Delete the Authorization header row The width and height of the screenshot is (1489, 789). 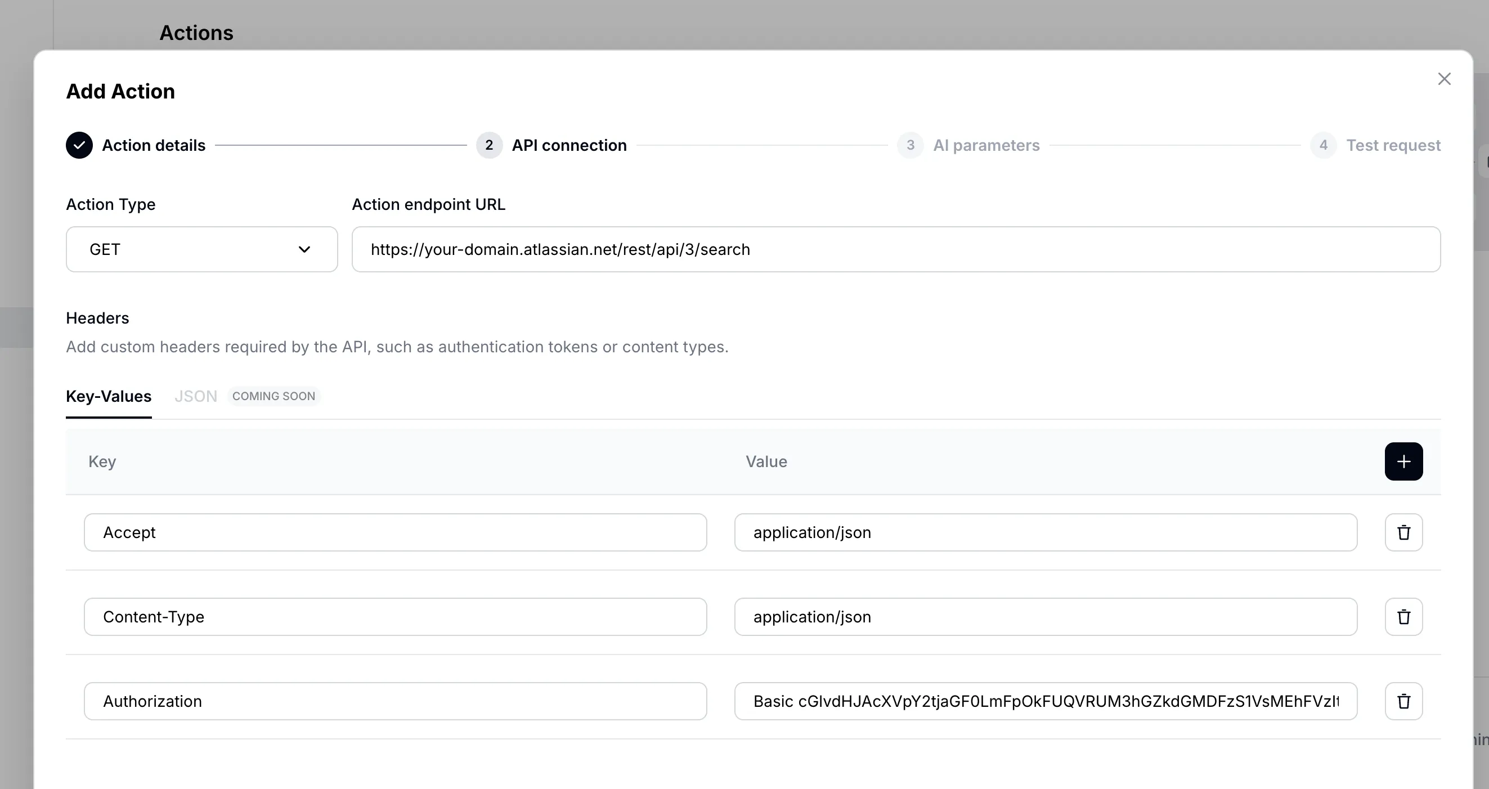pos(1403,701)
